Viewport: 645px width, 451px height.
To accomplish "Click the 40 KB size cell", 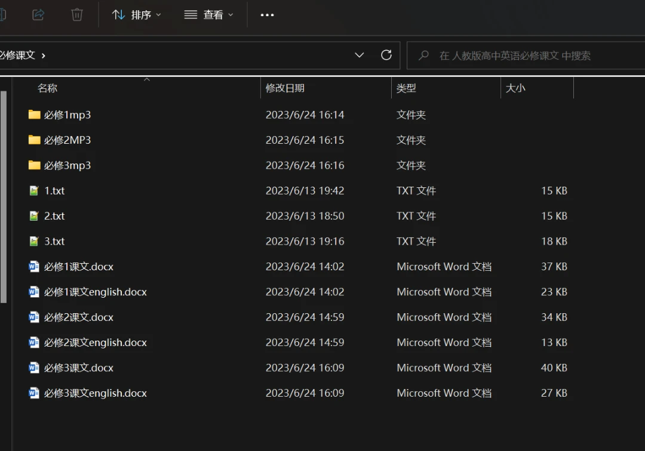I will pos(554,367).
